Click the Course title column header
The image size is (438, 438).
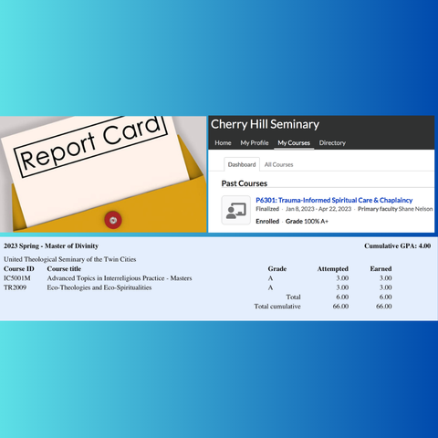64,268
